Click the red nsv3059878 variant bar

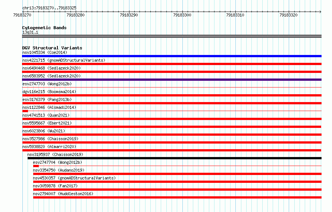(x=178, y=190)
